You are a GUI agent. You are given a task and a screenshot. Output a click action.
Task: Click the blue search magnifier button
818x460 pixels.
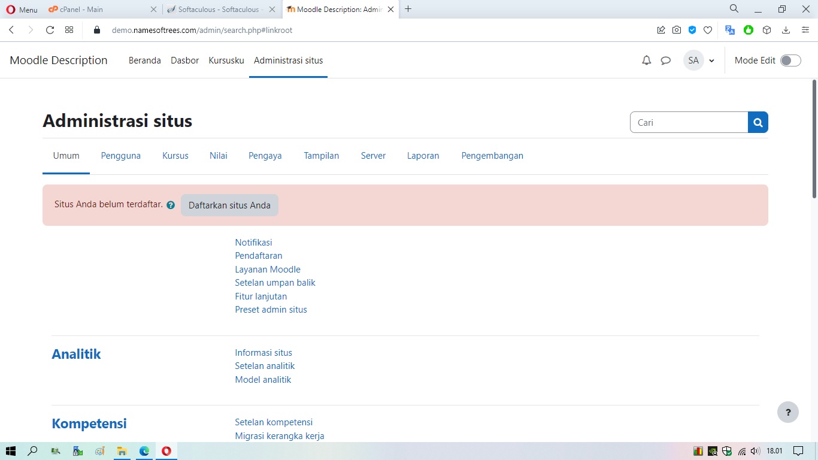click(x=758, y=122)
